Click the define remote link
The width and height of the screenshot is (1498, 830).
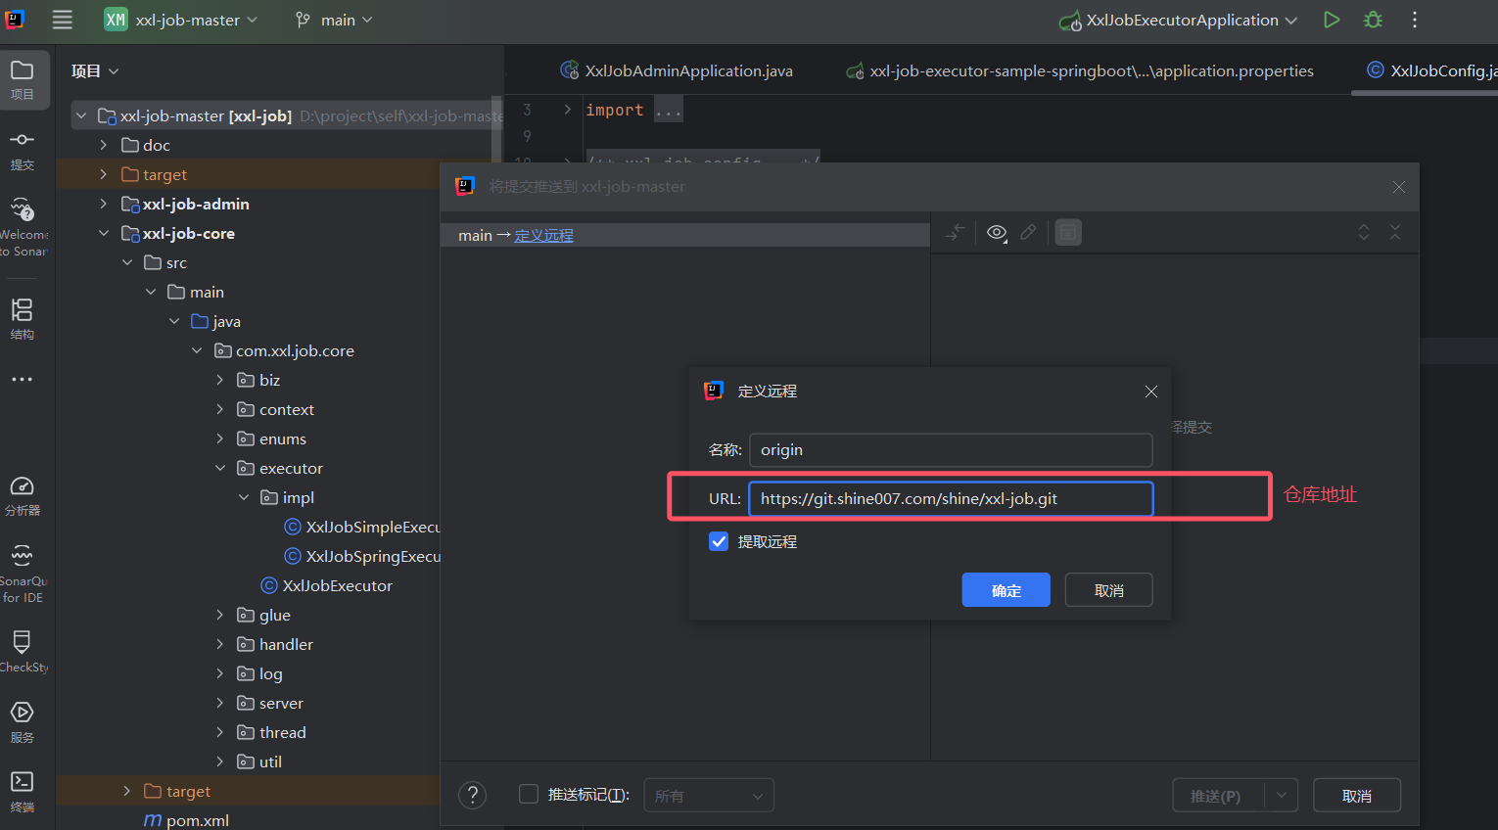tap(543, 235)
